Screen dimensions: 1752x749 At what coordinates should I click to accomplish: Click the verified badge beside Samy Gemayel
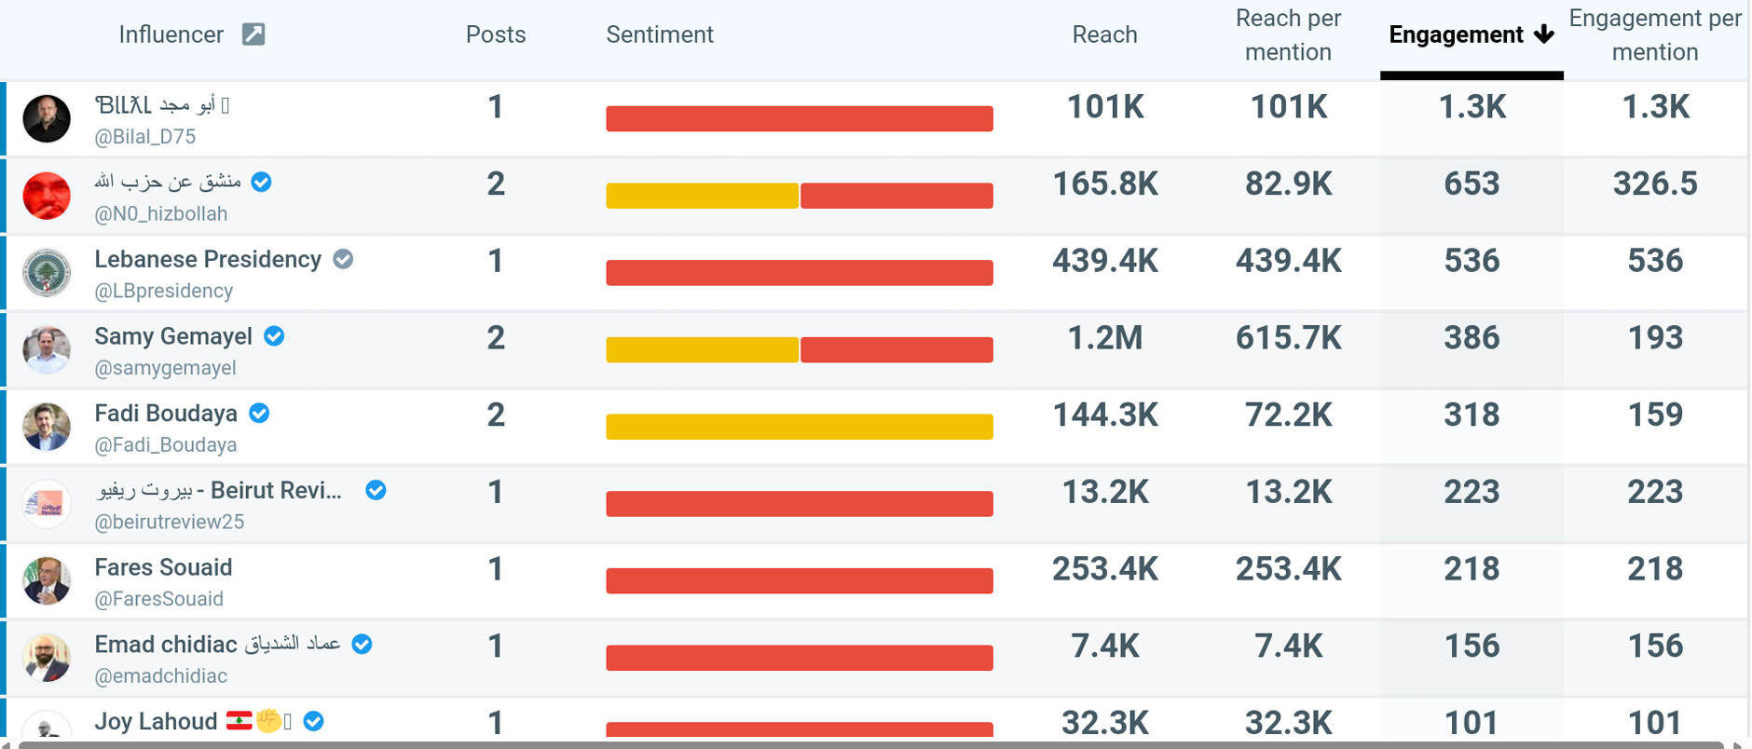pos(274,336)
